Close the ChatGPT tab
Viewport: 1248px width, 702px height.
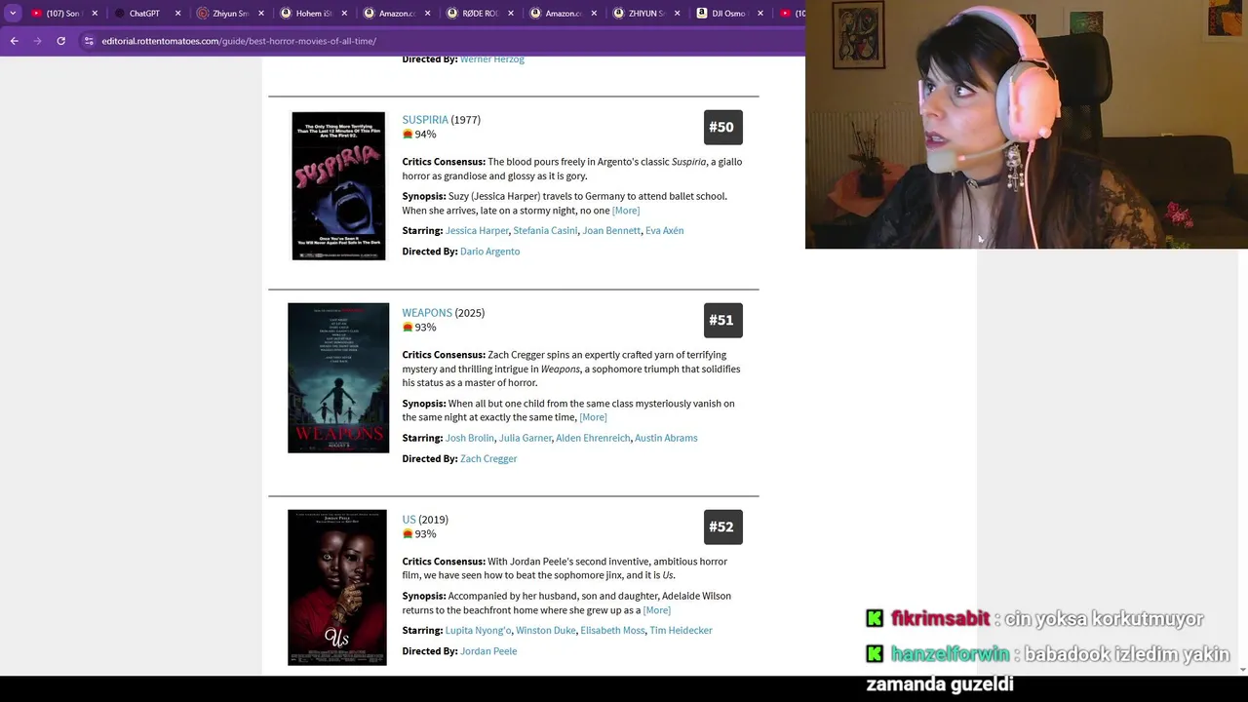click(x=178, y=14)
